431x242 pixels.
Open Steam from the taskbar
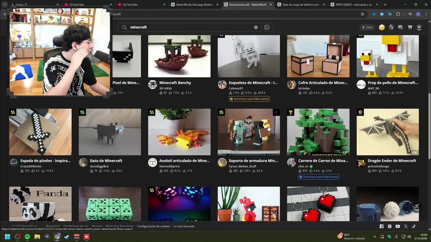[x=67, y=237]
